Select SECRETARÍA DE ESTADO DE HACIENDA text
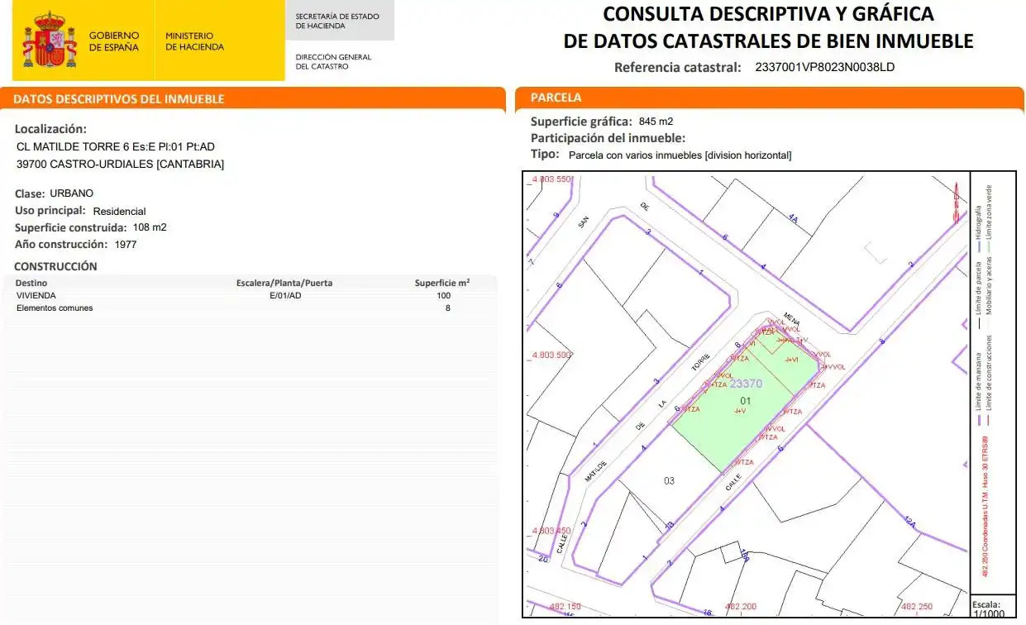Screen dimensions: 1026x625 [x=337, y=21]
